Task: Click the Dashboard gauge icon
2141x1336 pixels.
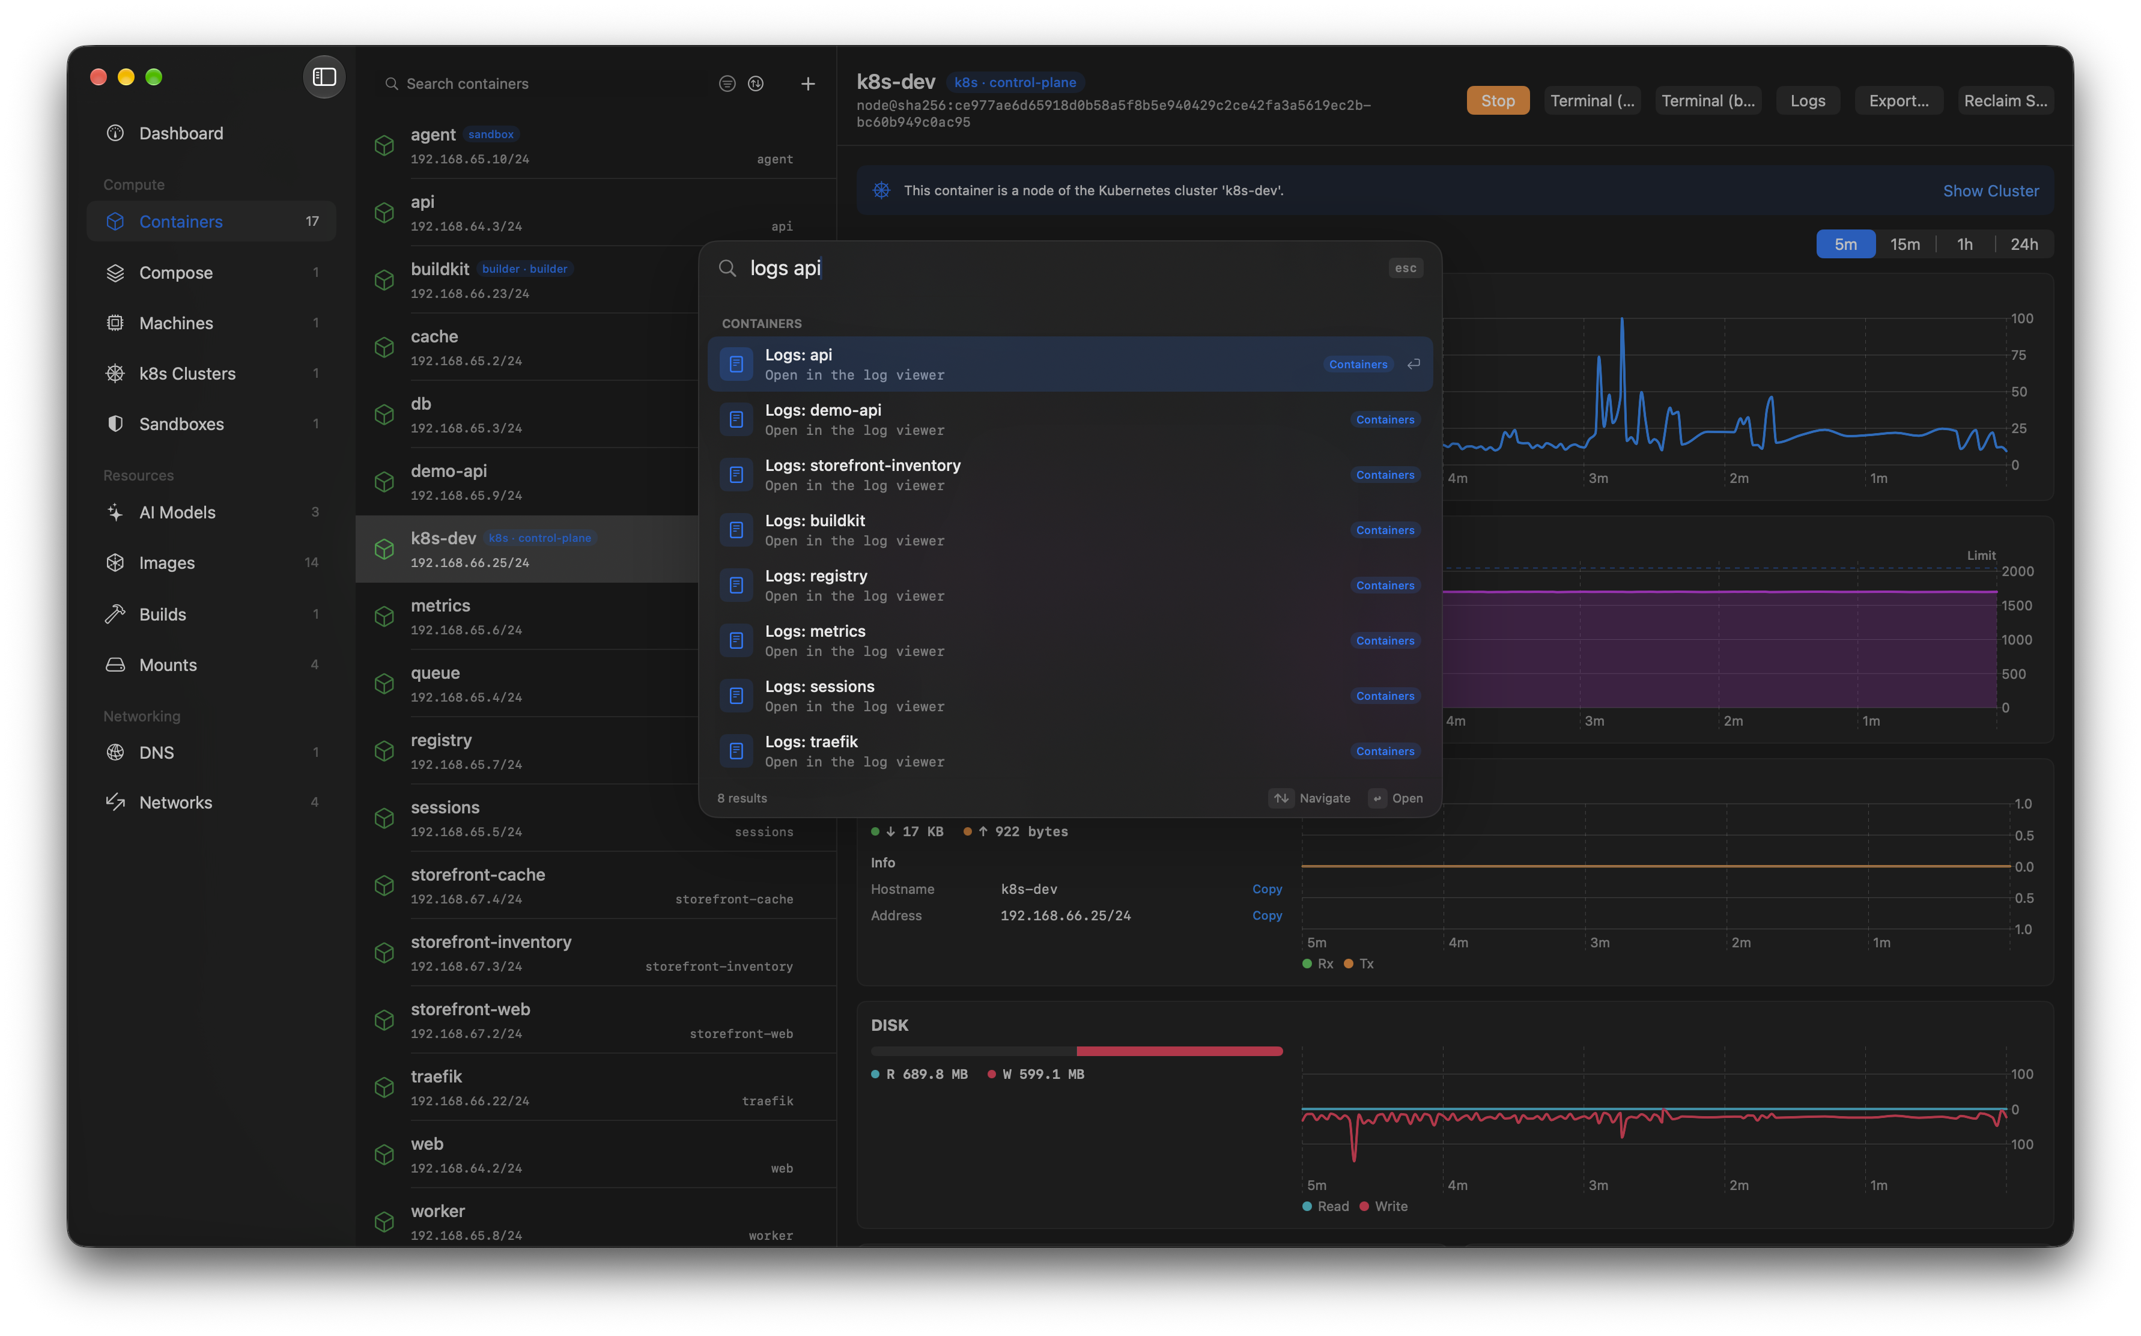Action: [x=115, y=133]
